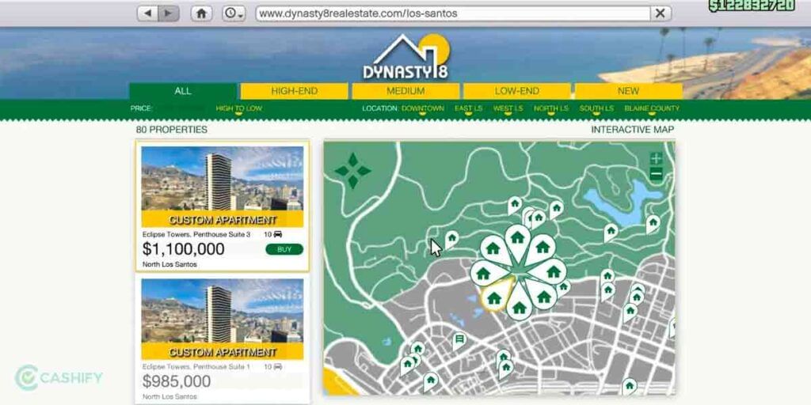
Task: Click the $1,100,000 price text
Action: coord(184,249)
